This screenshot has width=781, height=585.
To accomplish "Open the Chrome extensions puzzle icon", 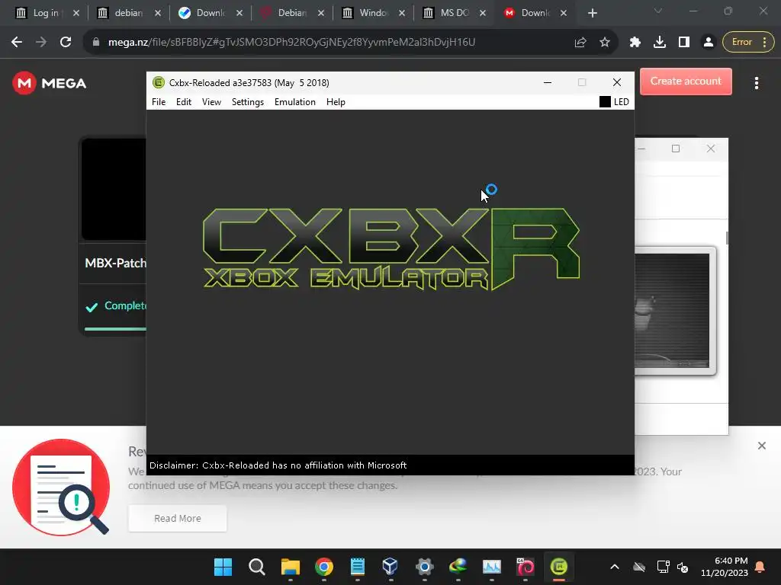I will click(x=635, y=43).
